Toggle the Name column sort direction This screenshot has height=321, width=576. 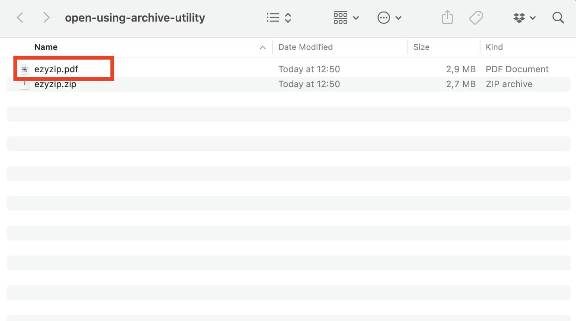point(263,47)
